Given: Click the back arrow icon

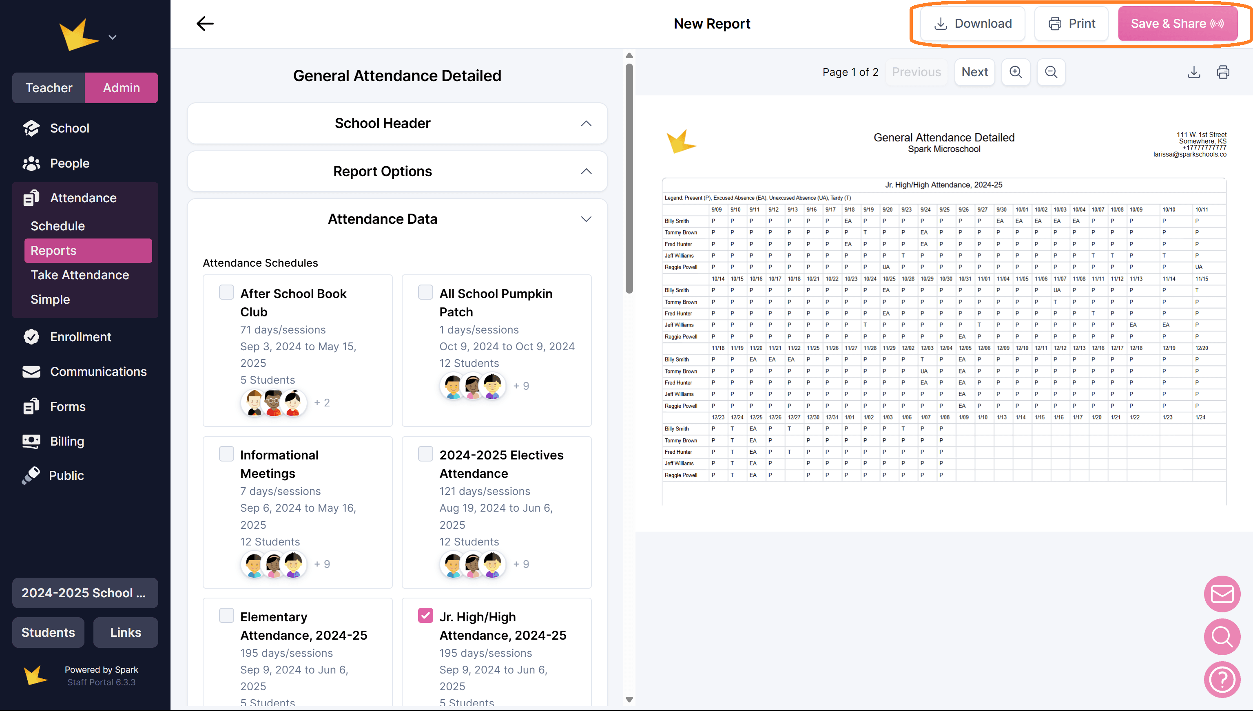Looking at the screenshot, I should pyautogui.click(x=205, y=23).
